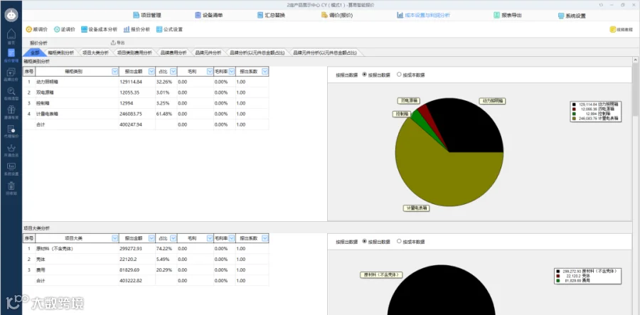Viewport: 640px width, 315px height.
Task: Open 报出金额 filter in 箱柜类别 table
Action: point(151,71)
